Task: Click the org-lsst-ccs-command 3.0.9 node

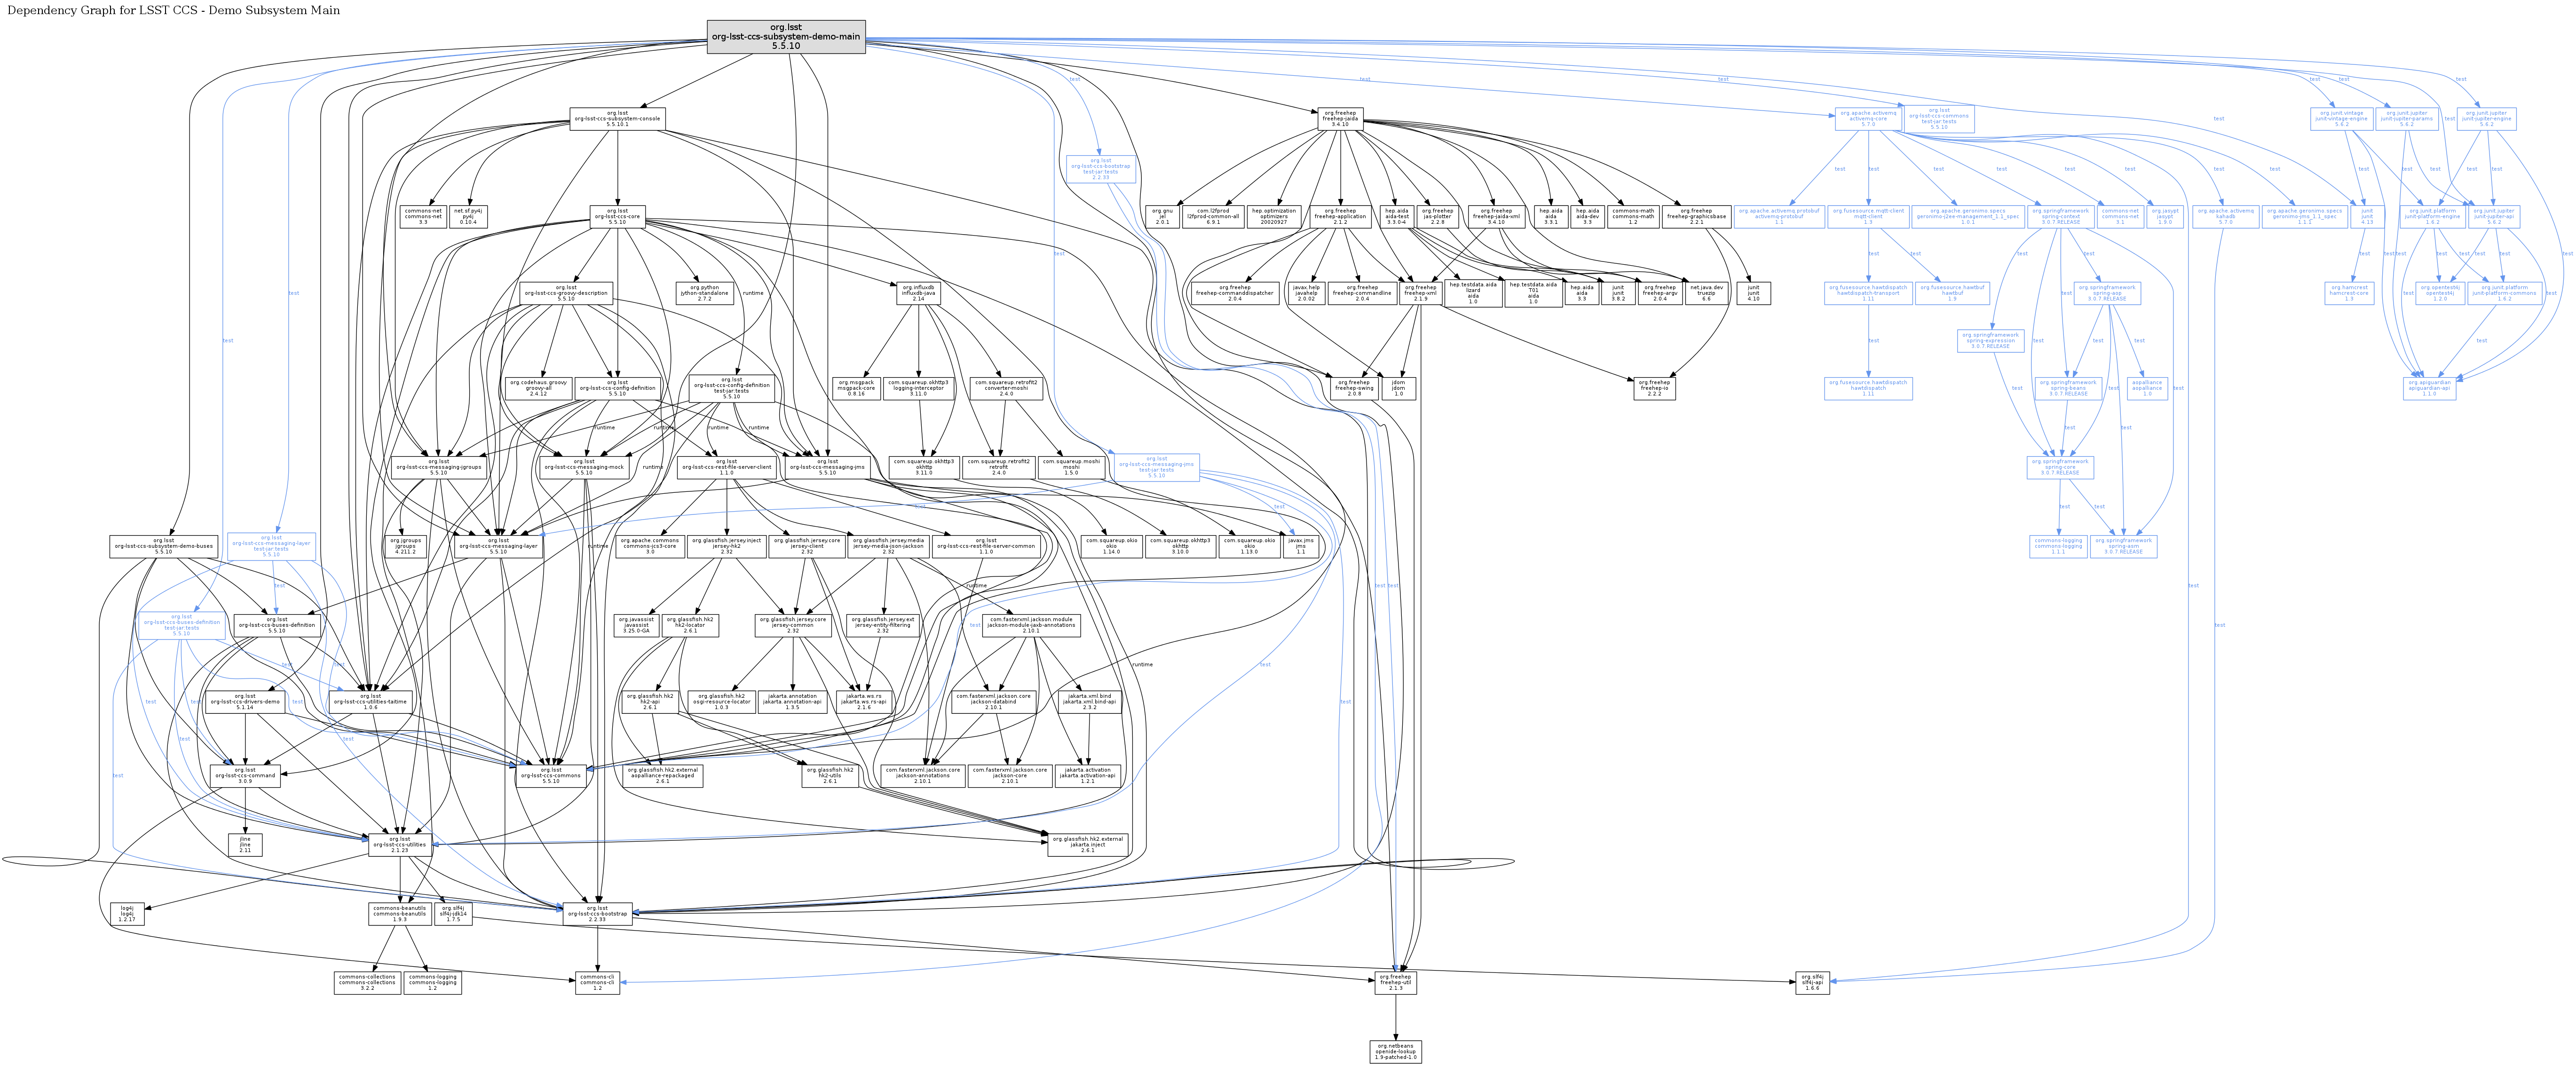Action: click(x=245, y=775)
